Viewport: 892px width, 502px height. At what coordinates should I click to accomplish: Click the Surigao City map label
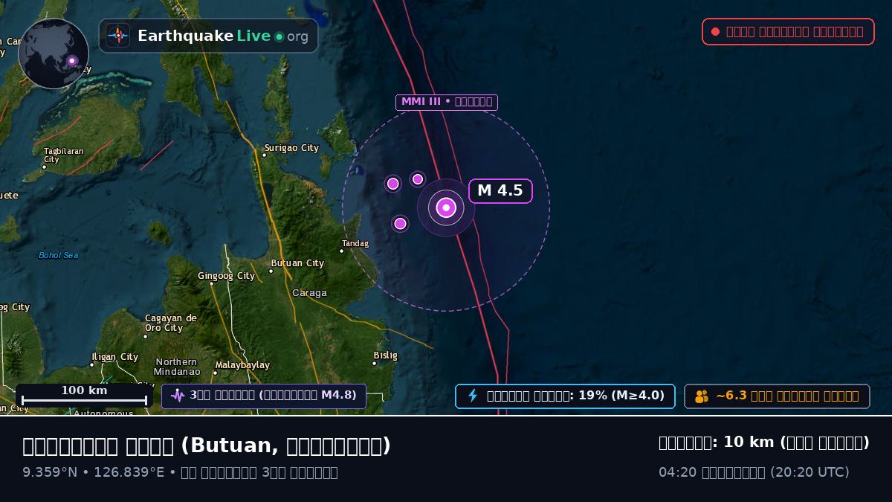[291, 148]
